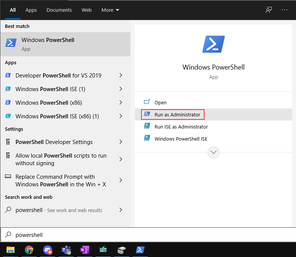Click the Windows PowerShell (x86) icon

click(x=8, y=102)
